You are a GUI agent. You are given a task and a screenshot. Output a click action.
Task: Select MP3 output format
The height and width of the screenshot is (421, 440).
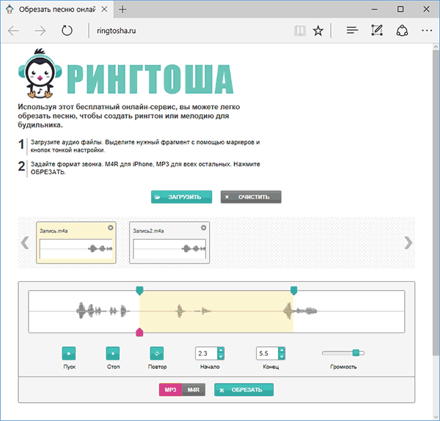170,390
